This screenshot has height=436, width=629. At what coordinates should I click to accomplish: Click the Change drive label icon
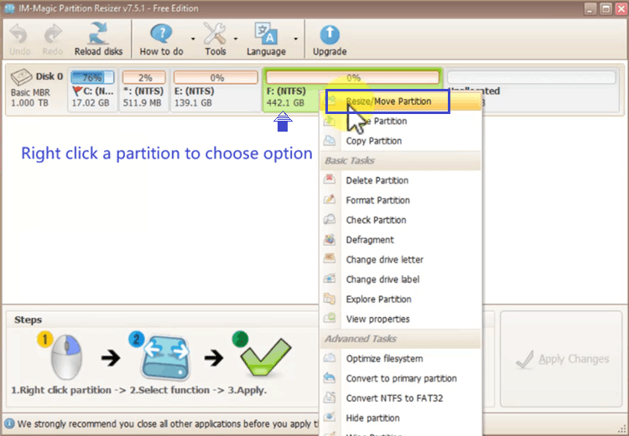click(330, 278)
